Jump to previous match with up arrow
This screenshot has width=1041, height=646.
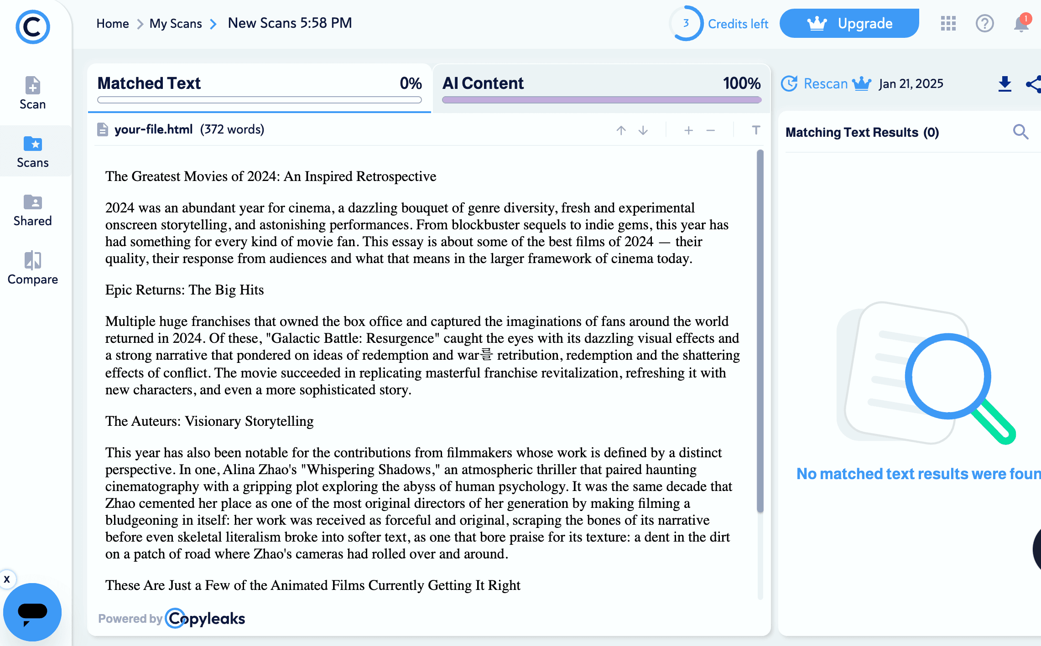pyautogui.click(x=621, y=130)
